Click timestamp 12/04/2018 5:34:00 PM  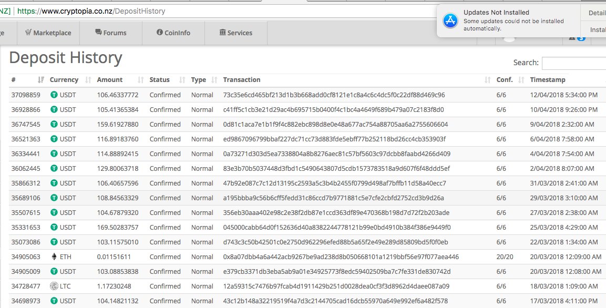[564, 95]
